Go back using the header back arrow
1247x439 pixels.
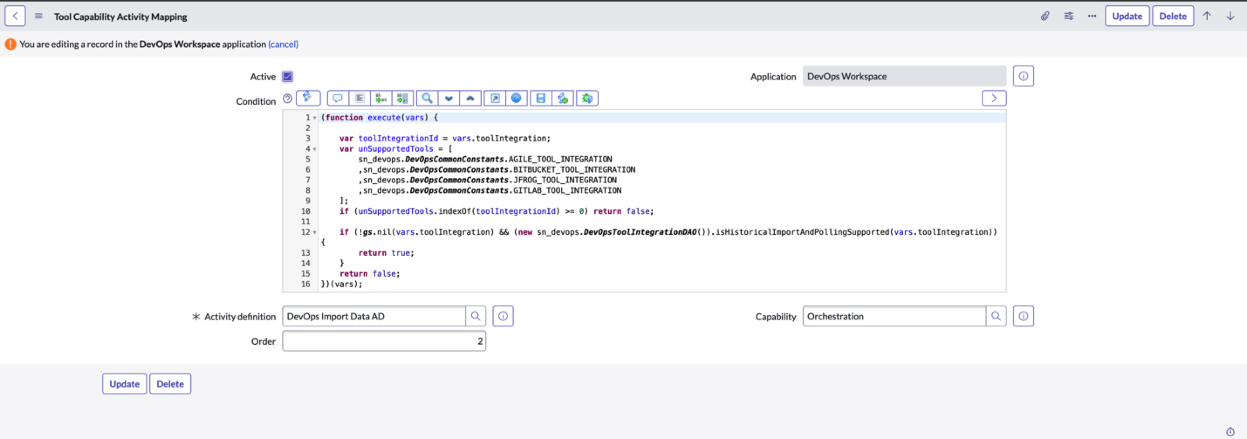click(x=15, y=16)
